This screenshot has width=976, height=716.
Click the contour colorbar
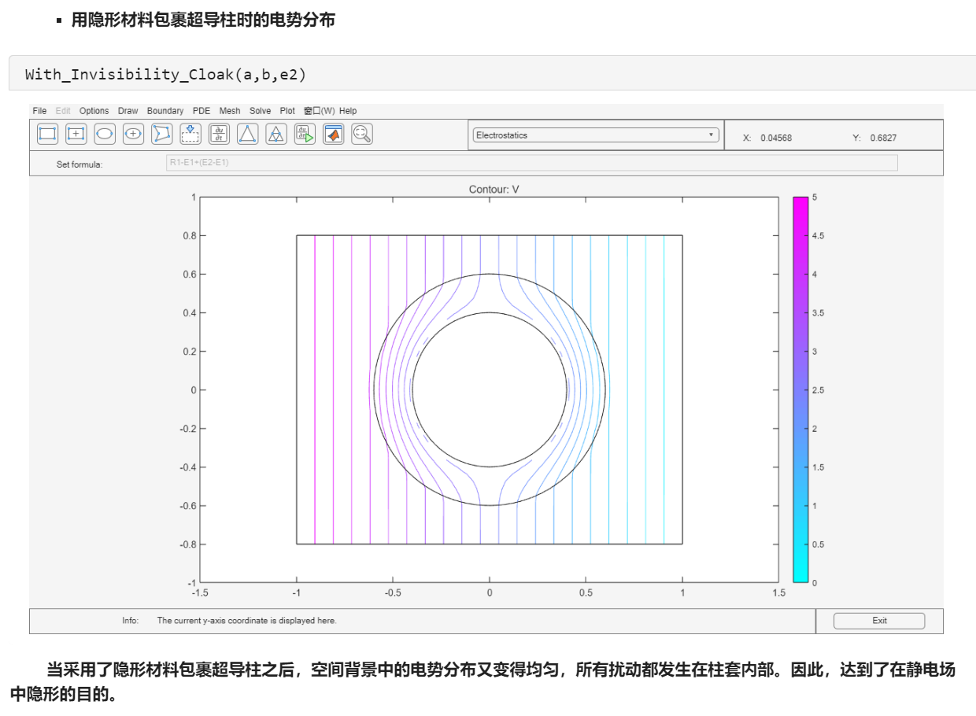click(800, 389)
